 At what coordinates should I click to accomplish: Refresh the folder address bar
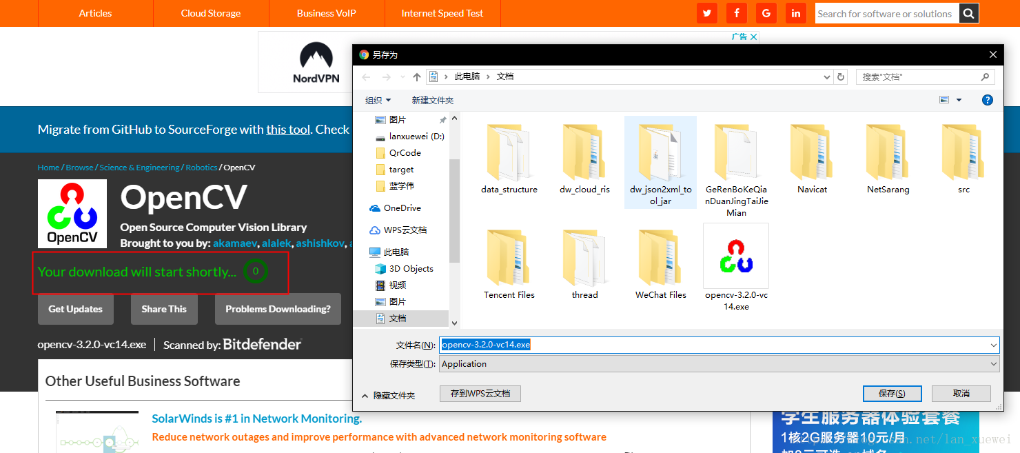click(841, 77)
